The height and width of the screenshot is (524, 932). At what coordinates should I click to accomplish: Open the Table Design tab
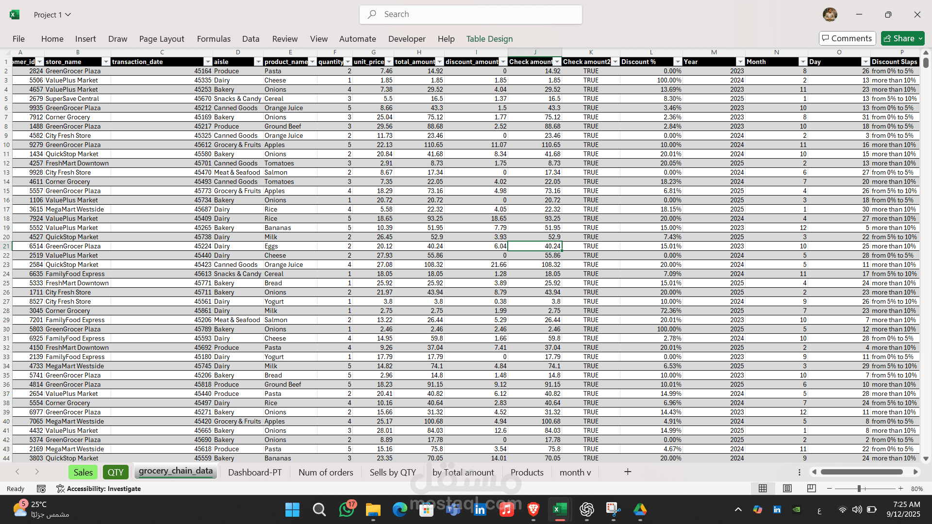[x=489, y=39]
